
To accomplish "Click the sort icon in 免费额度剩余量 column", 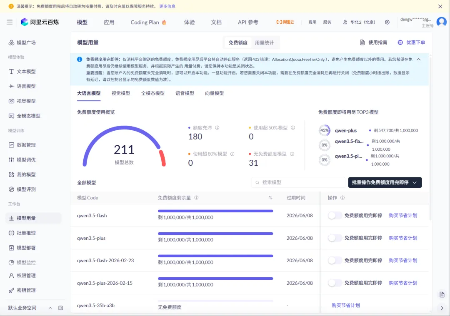I will 270,198.
